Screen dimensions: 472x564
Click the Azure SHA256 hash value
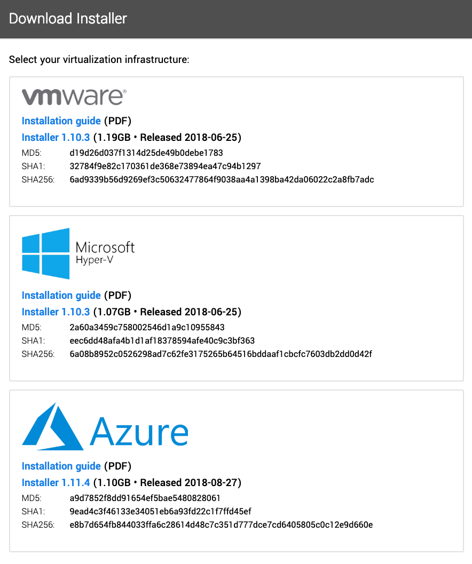(221, 525)
